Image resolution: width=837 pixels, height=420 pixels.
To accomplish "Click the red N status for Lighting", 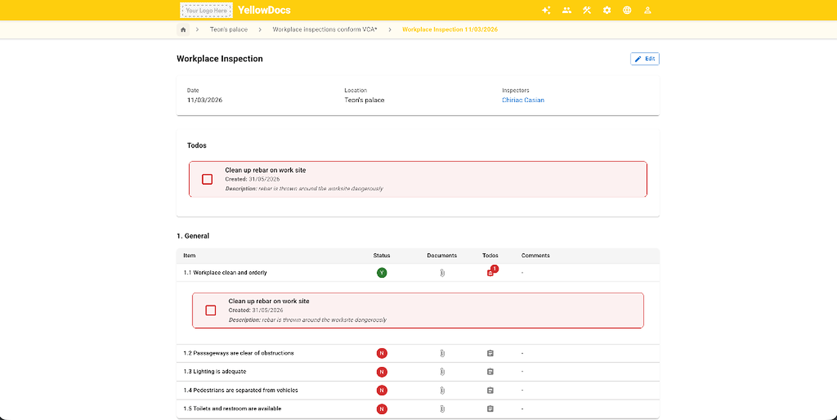I will pos(382,372).
